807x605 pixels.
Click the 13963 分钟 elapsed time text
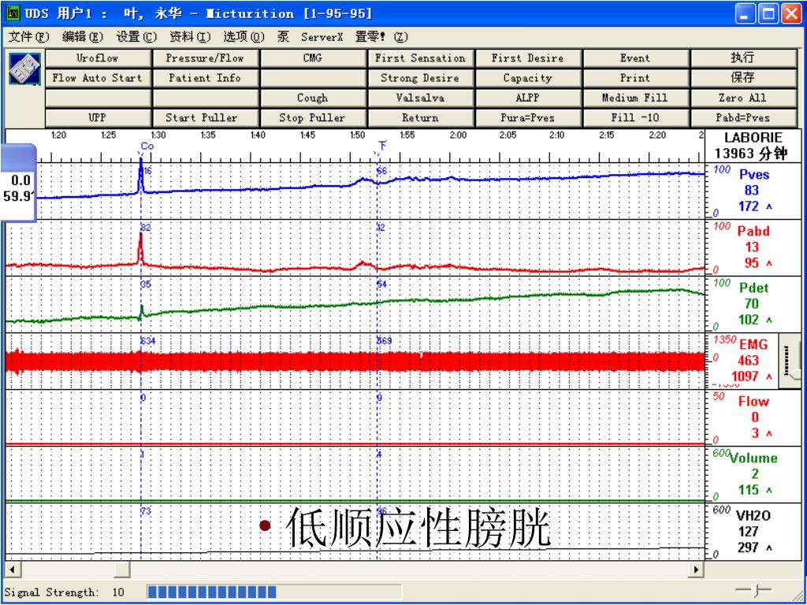point(753,153)
